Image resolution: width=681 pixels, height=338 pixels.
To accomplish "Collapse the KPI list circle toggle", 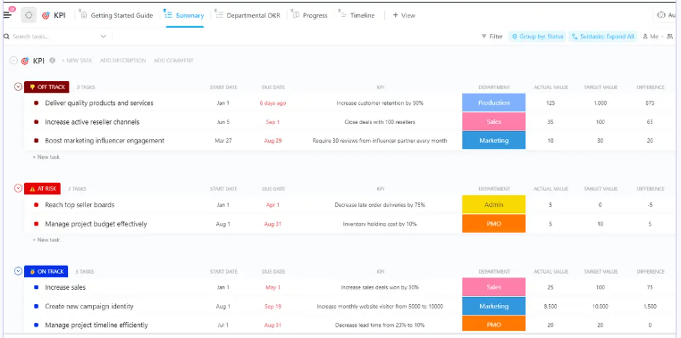I will pyautogui.click(x=13, y=61).
